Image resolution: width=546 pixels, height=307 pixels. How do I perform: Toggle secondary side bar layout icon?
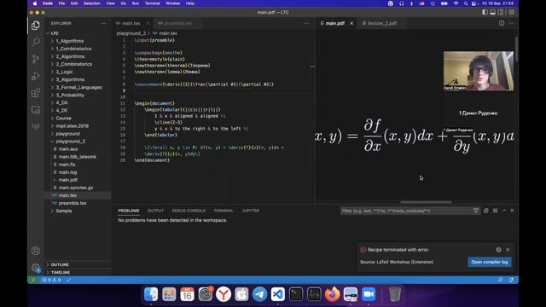501,12
